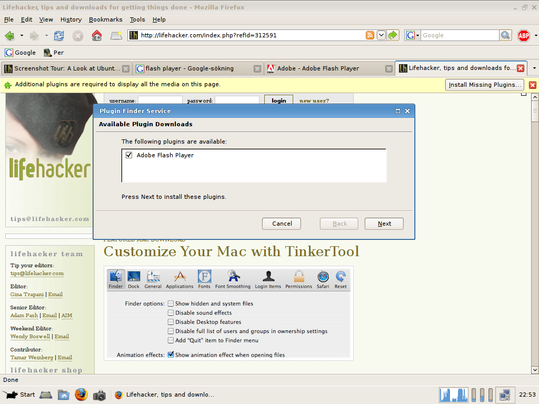Open the Forward button history dropdown arrow
This screenshot has height=404, width=539.
pyautogui.click(x=46, y=35)
